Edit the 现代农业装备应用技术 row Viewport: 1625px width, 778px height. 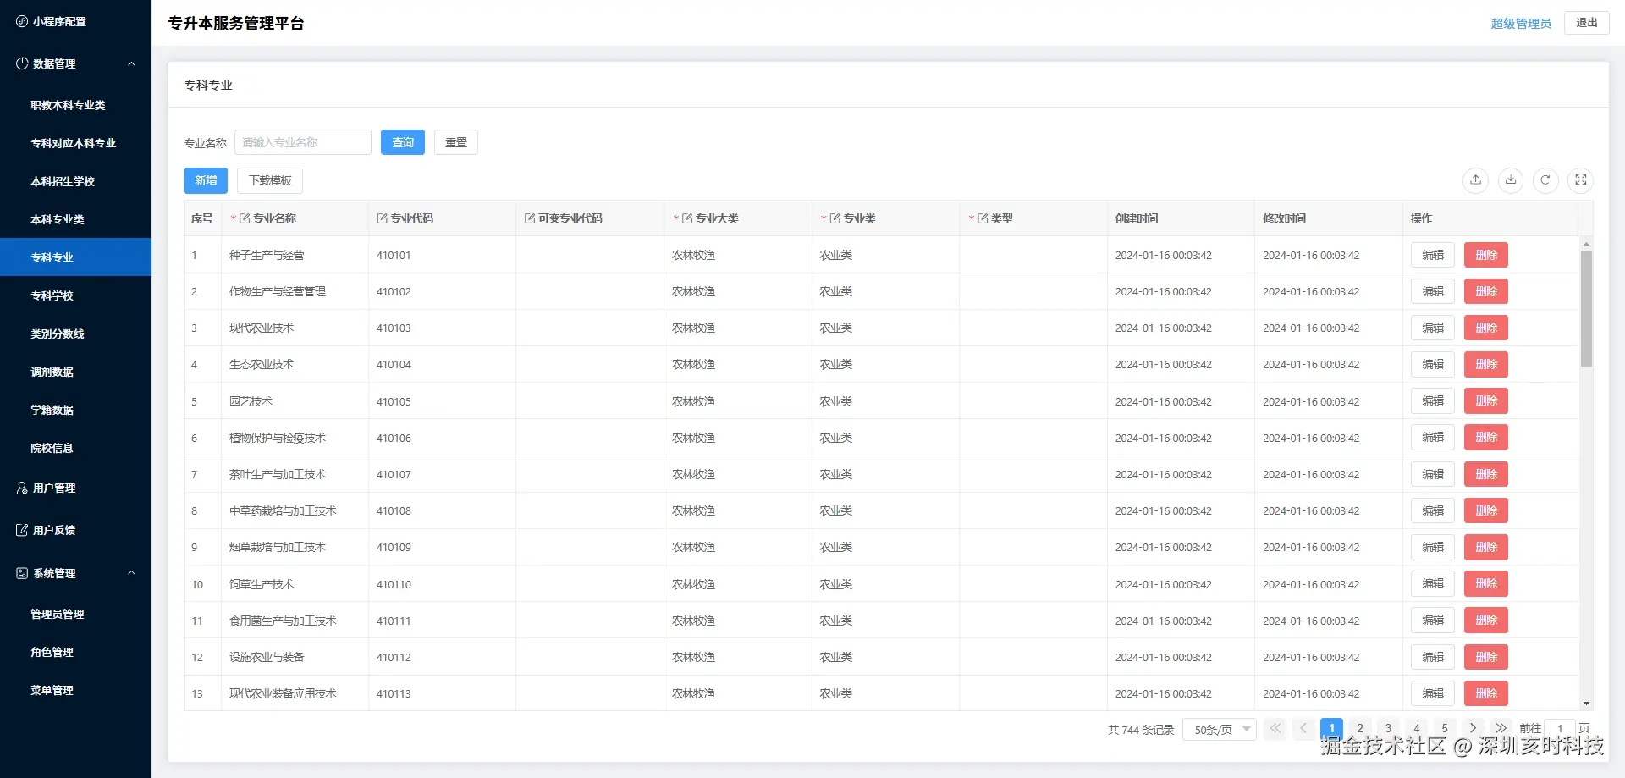point(1433,693)
